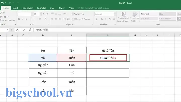Click Decrease Decimal icon
181x102 pixels.
pos(114,19)
